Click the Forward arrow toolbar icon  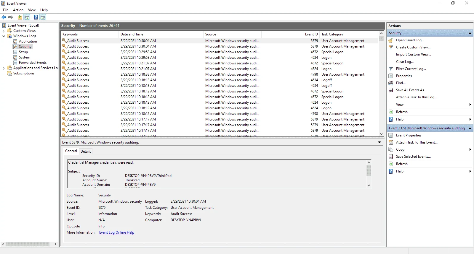(11, 17)
